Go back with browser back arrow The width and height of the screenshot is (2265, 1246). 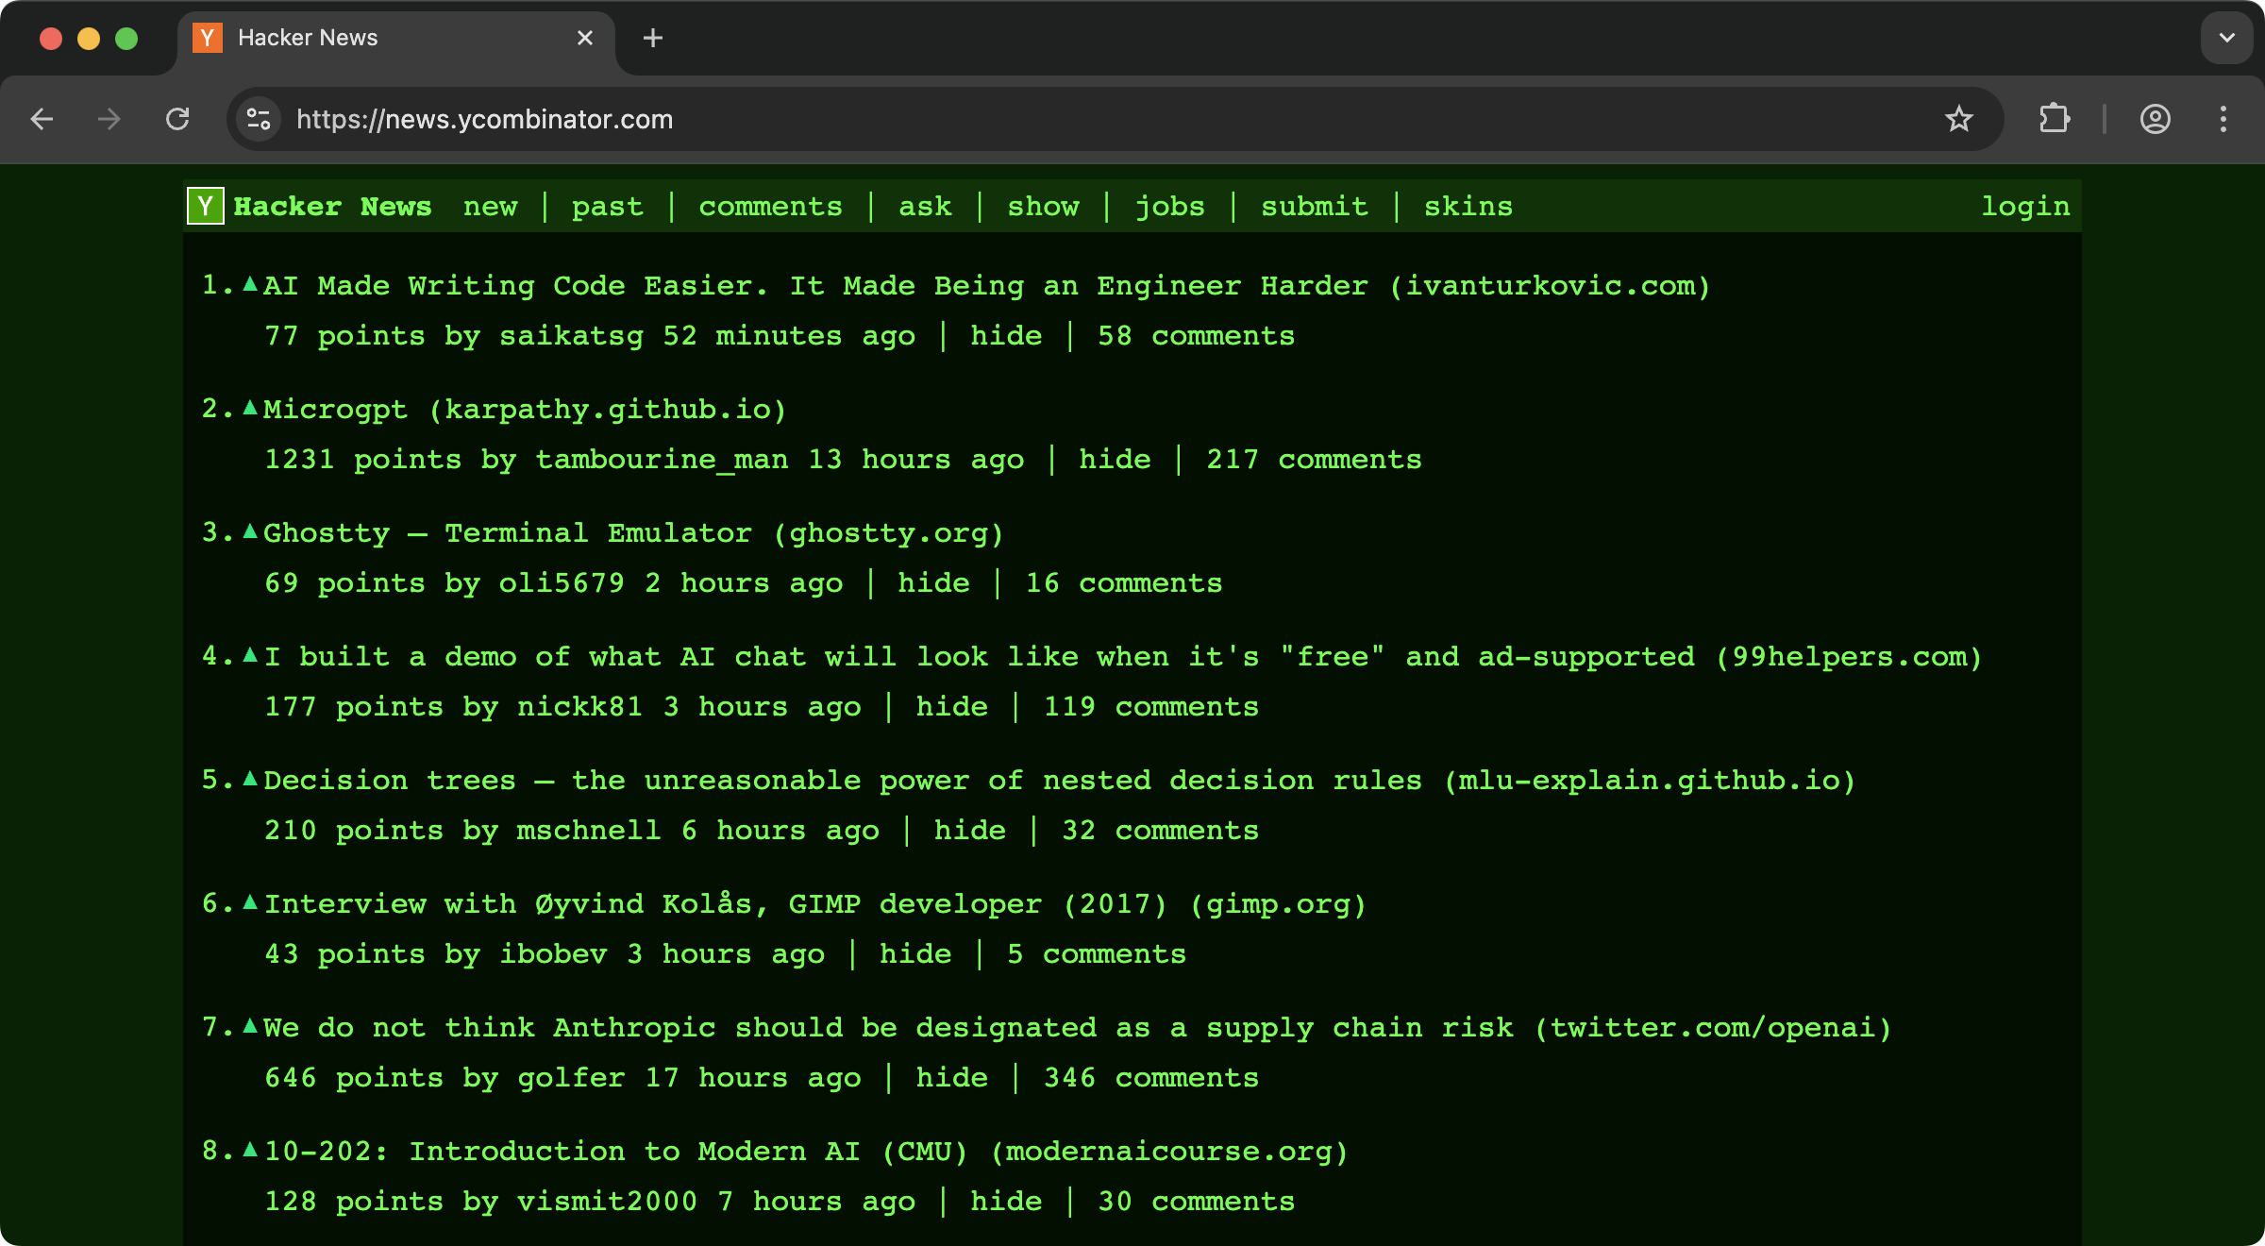tap(42, 119)
